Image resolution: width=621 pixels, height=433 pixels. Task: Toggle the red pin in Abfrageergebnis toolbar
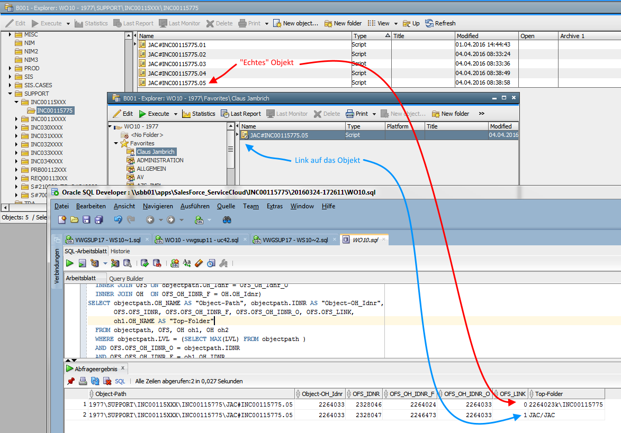pyautogui.click(x=71, y=381)
